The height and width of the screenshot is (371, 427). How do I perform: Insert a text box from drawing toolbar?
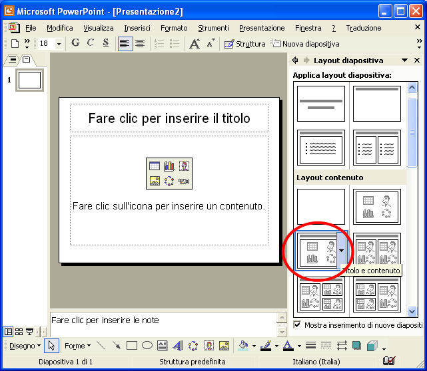[x=163, y=346]
